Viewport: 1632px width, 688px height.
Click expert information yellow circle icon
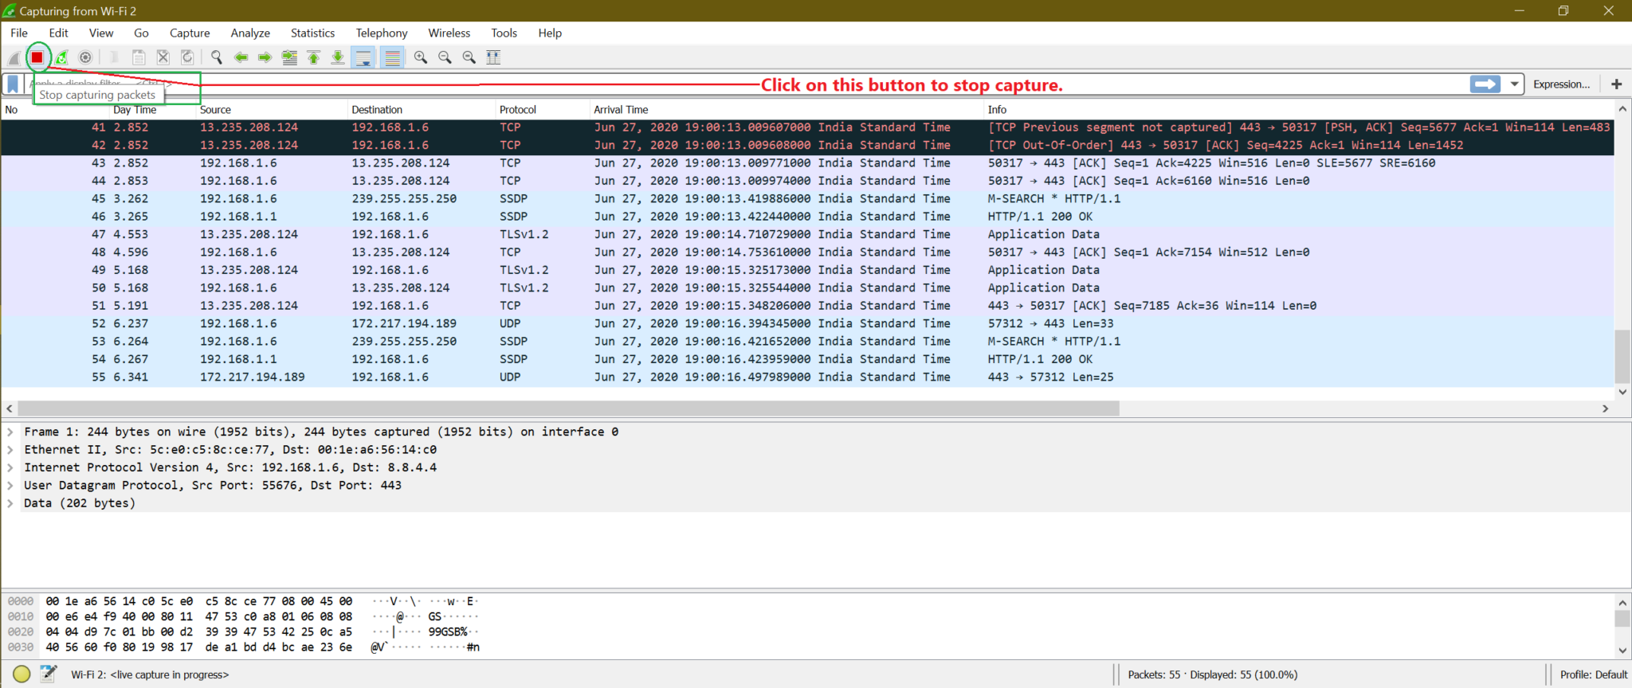tap(22, 674)
